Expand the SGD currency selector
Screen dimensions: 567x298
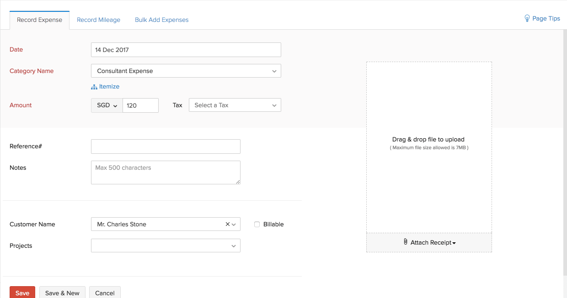[107, 105]
